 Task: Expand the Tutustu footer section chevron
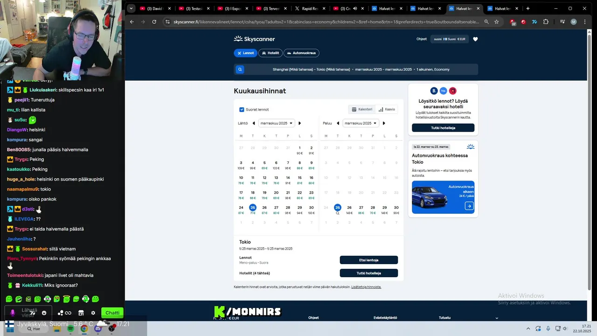(497, 318)
